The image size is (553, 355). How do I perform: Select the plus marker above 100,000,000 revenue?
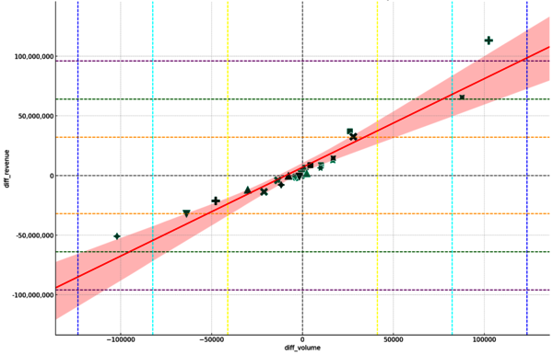pyautogui.click(x=488, y=40)
